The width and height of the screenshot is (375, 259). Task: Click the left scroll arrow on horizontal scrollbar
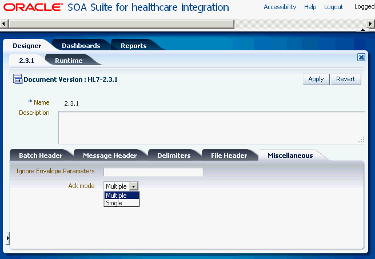(x=4, y=24)
